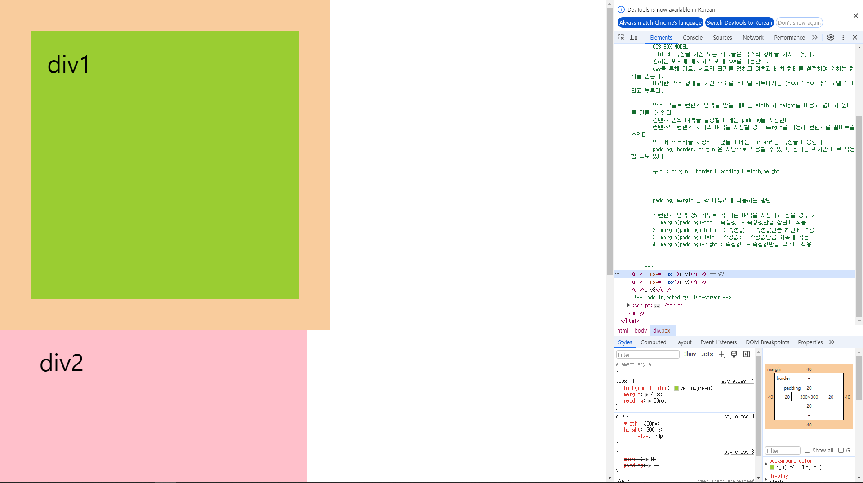Hide the computed styles sidebar icon
The height and width of the screenshot is (483, 863).
point(747,354)
